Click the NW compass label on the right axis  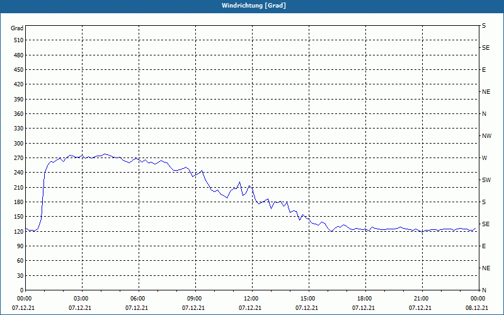tap(486, 136)
